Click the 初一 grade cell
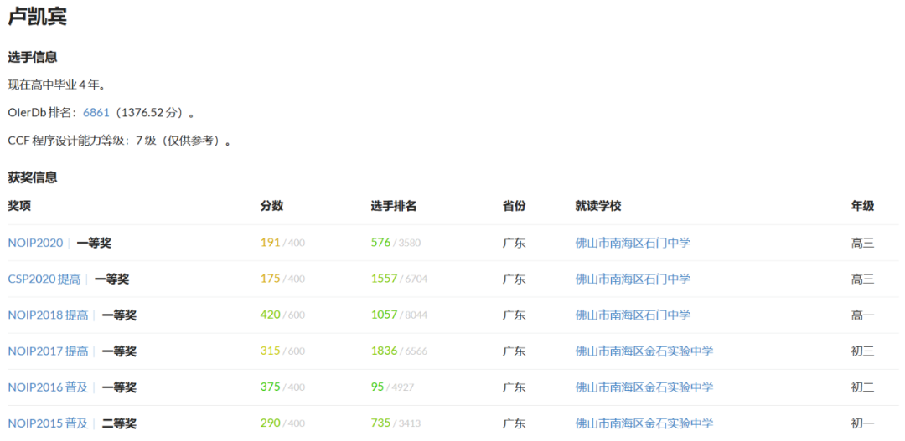 click(x=863, y=423)
